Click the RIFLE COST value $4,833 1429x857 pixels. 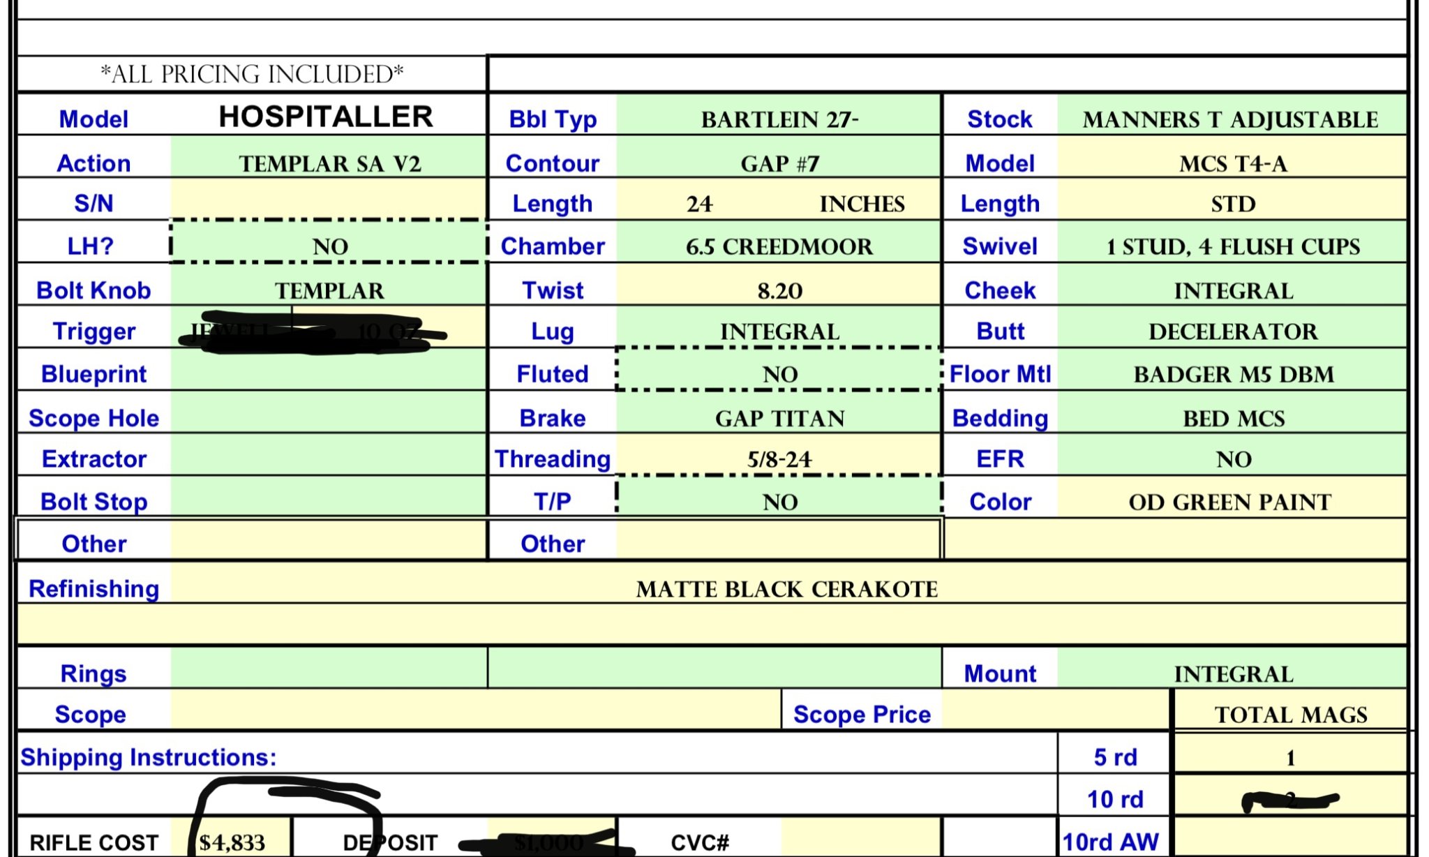pyautogui.click(x=232, y=842)
